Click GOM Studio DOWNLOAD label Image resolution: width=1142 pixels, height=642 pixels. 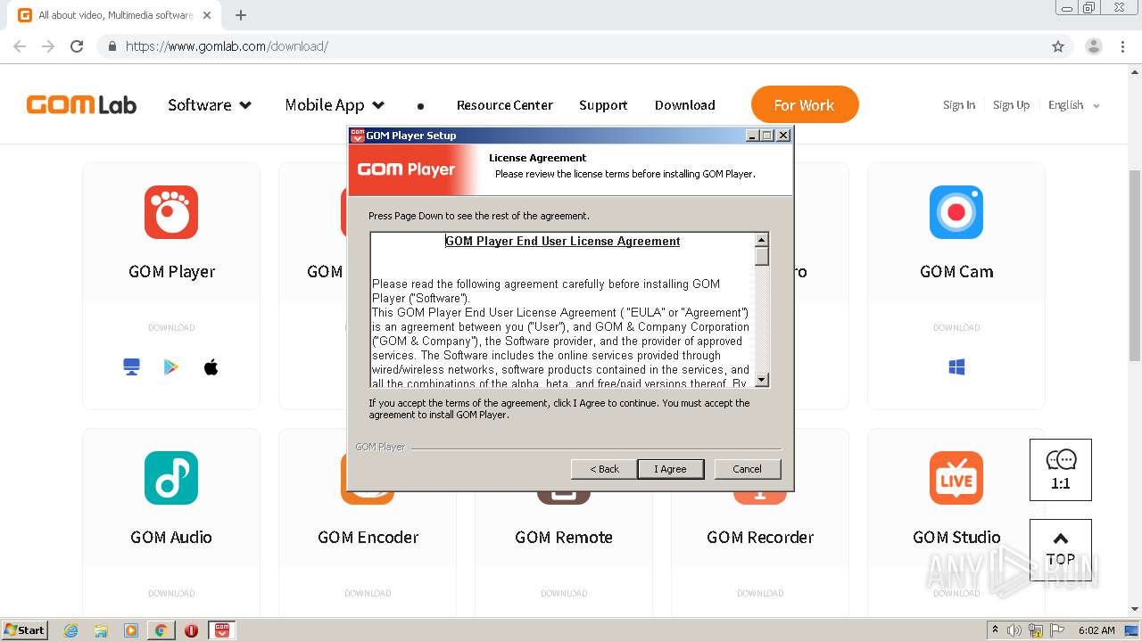[x=956, y=594]
